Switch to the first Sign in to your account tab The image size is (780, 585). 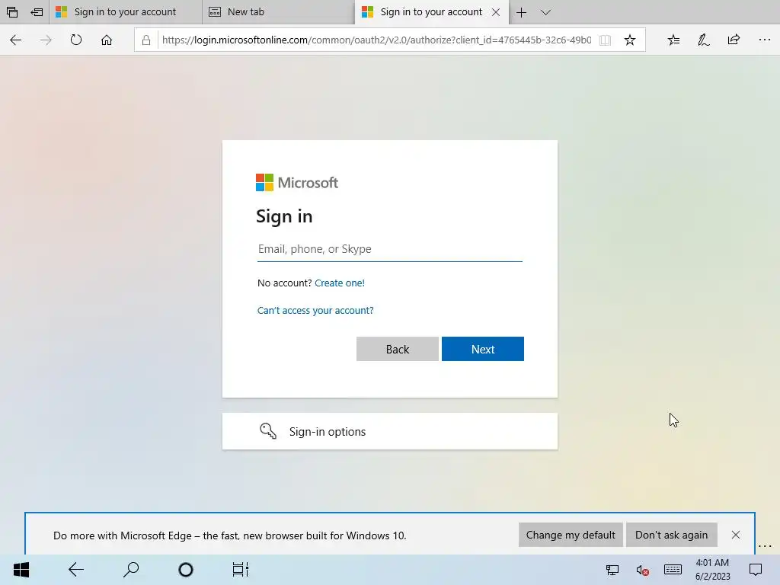coord(126,12)
